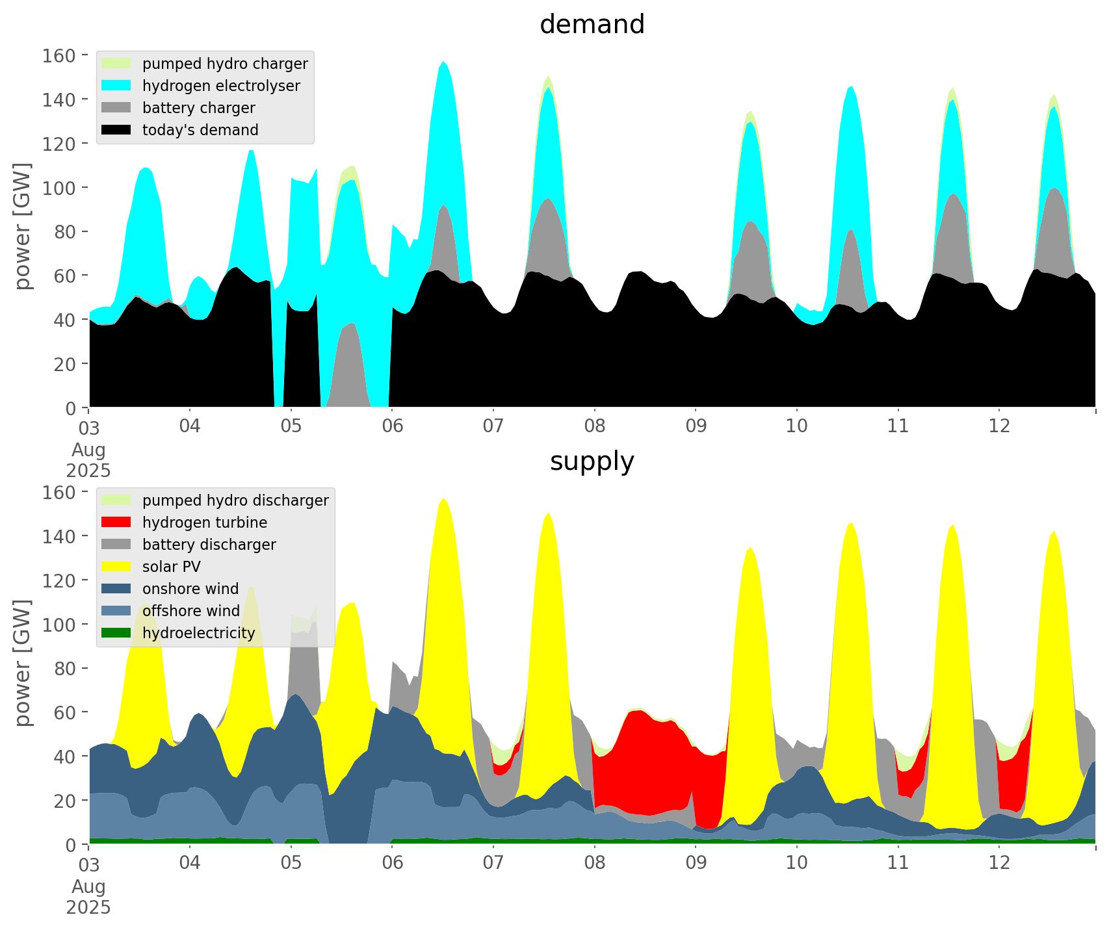
Task: Click the cyan hydrogen electrolyser legend swatch
Action: (x=116, y=86)
